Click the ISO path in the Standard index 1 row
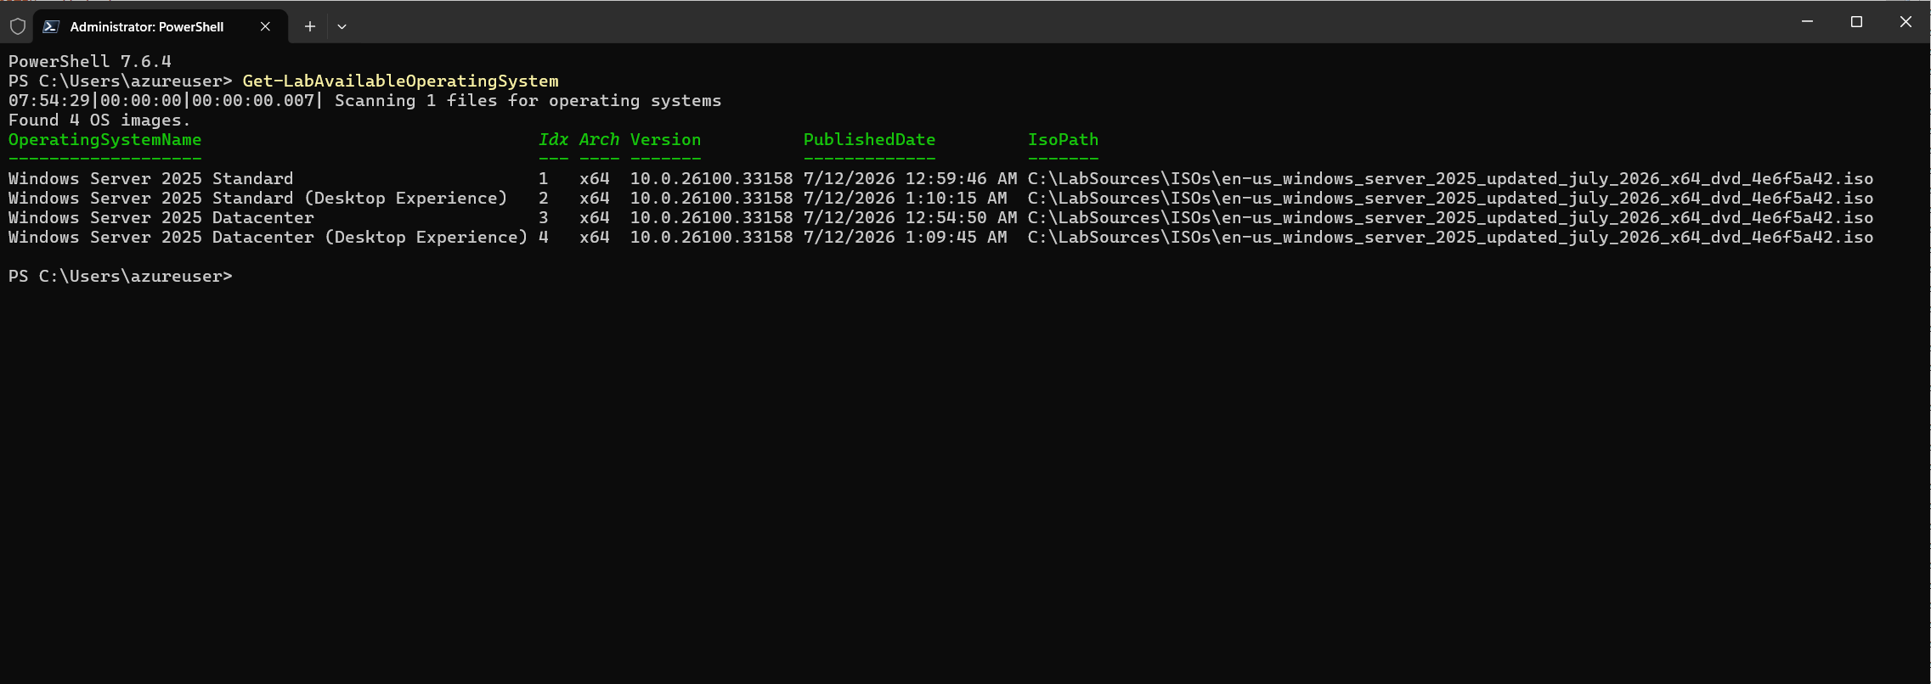The image size is (1931, 684). click(x=1450, y=179)
